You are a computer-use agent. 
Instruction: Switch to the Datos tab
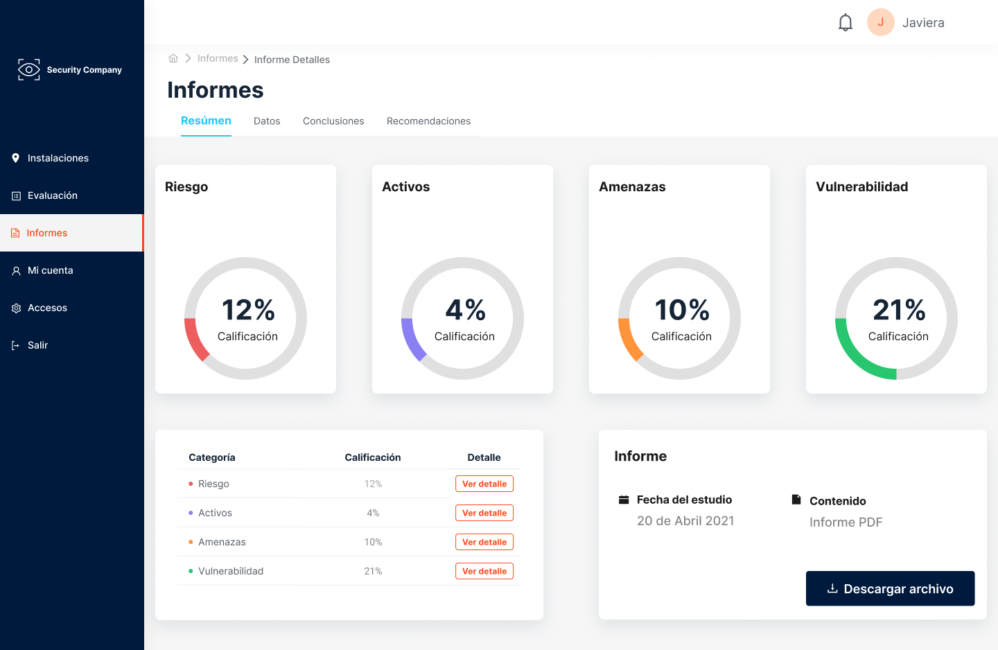[267, 121]
